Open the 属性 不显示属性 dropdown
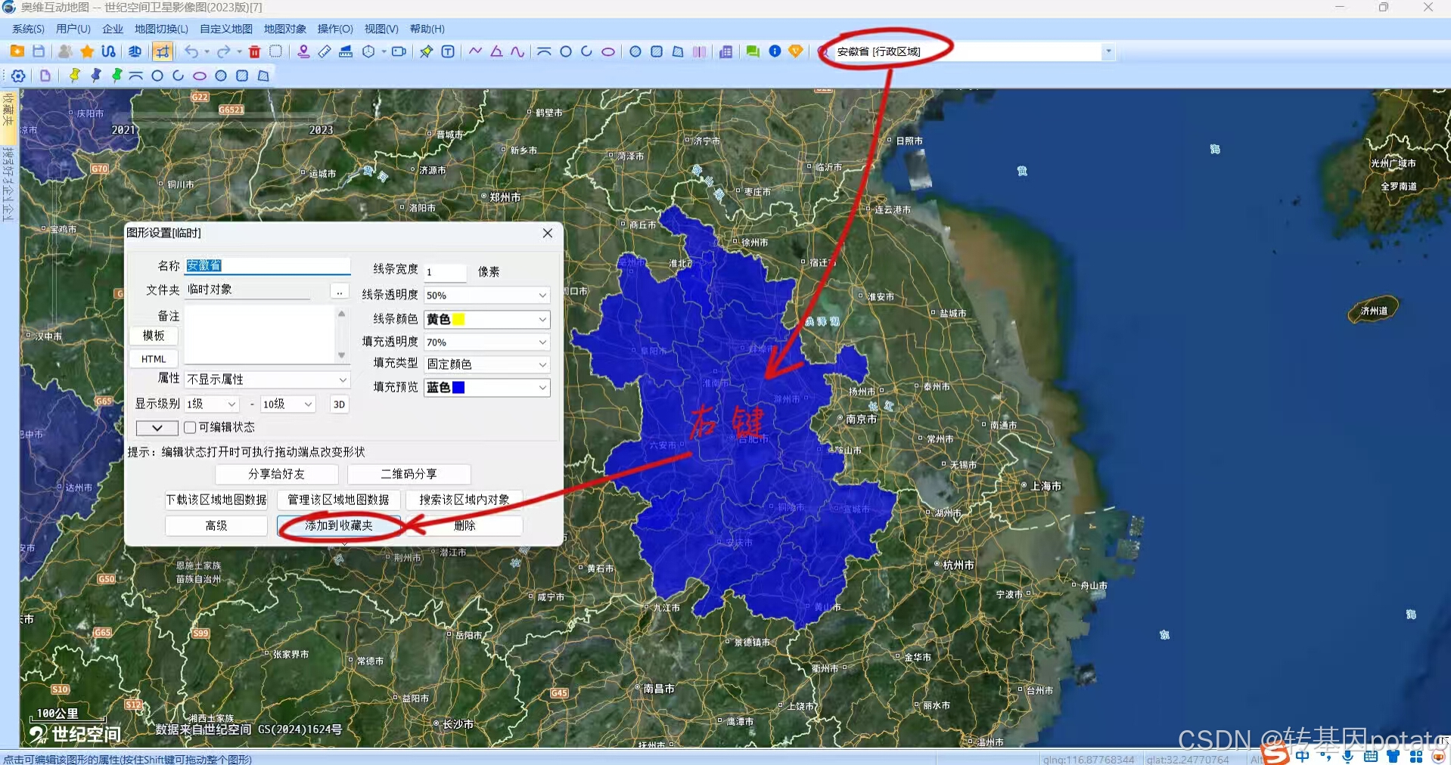Viewport: 1451px width, 765px height. [x=267, y=379]
